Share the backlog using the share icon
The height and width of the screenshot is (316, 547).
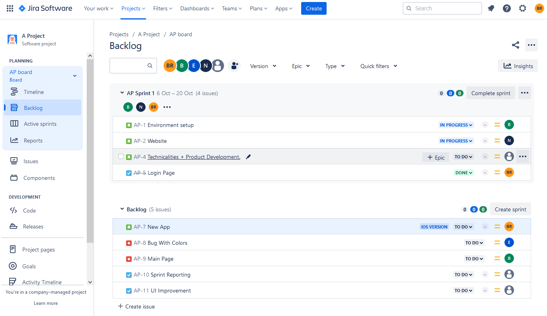[x=516, y=45]
